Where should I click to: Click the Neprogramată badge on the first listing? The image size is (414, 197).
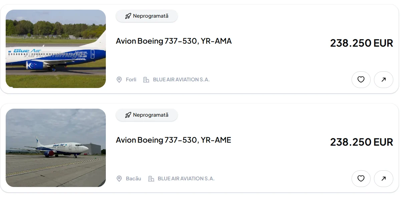click(x=147, y=16)
